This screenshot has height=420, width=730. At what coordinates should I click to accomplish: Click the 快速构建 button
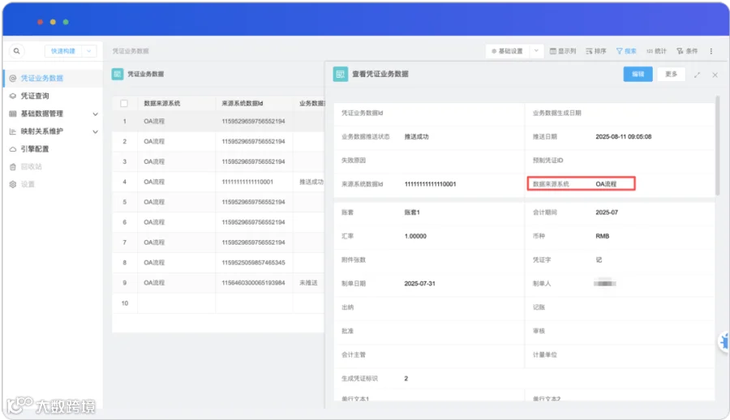(62, 51)
